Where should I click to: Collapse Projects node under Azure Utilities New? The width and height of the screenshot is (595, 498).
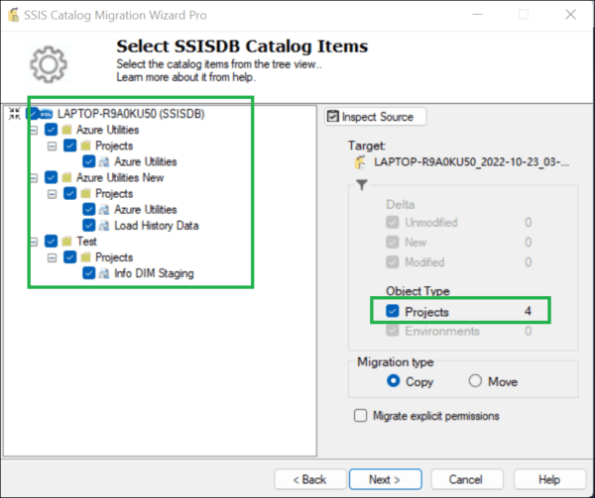pos(53,194)
